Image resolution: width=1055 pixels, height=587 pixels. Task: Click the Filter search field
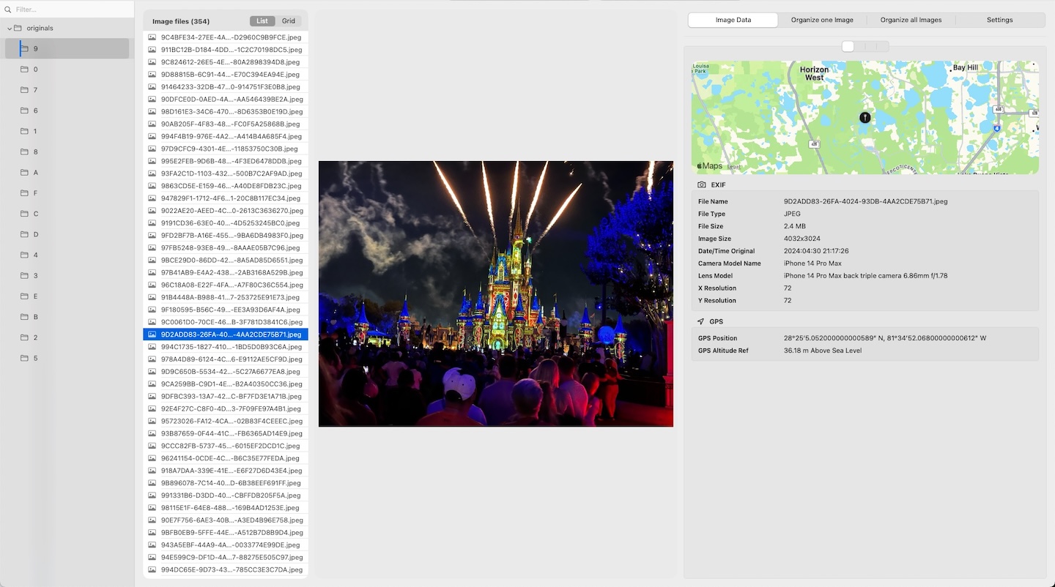pyautogui.click(x=70, y=10)
